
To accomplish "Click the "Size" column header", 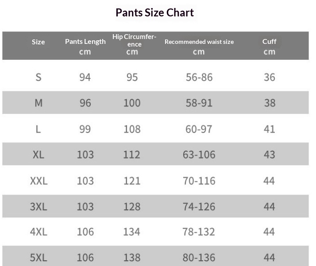I will click(39, 42).
